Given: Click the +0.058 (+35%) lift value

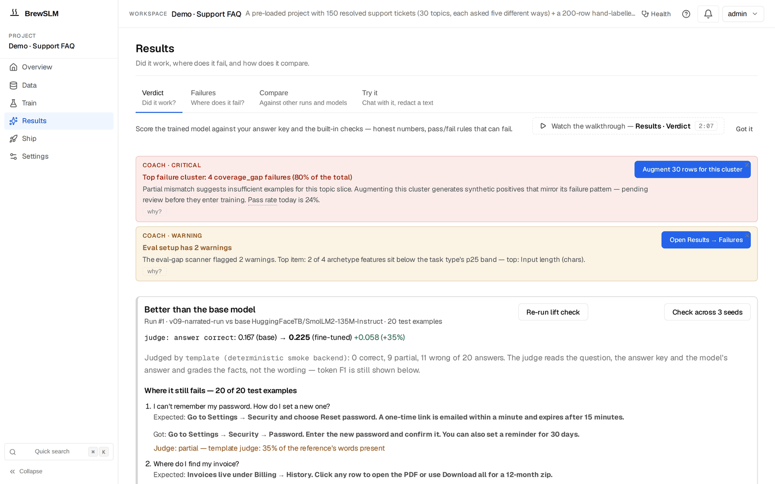Looking at the screenshot, I should pos(379,337).
